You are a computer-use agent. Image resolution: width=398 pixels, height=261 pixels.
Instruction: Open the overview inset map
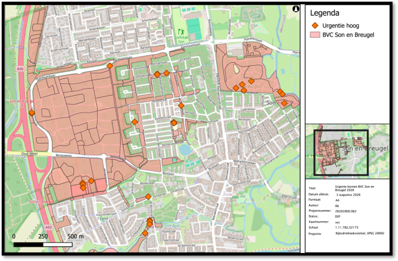[347, 152]
